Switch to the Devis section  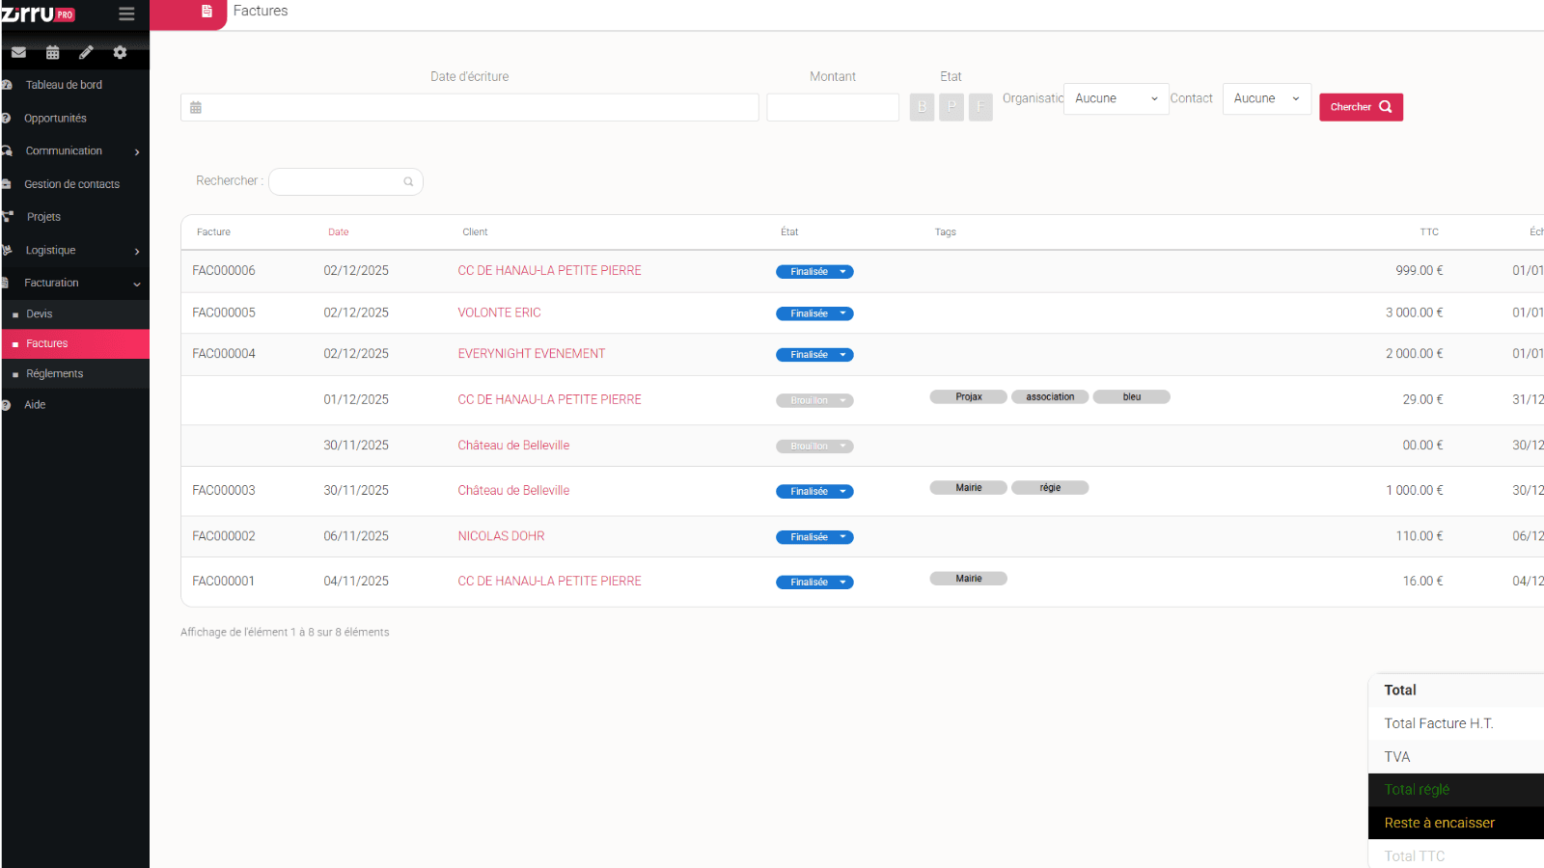(39, 313)
